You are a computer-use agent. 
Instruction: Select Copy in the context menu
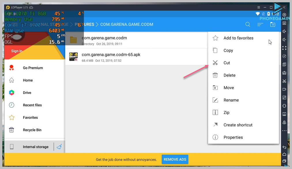243,51
